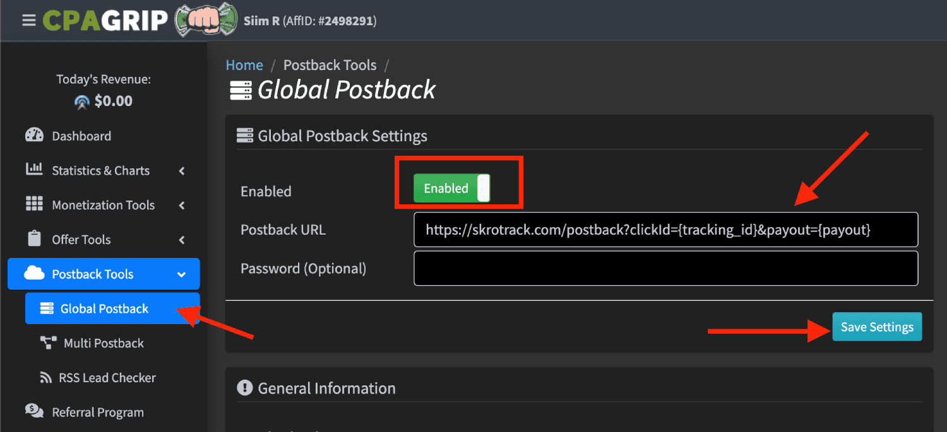Click the General Information heading
Screen dimensions: 947x432
[x=327, y=388]
